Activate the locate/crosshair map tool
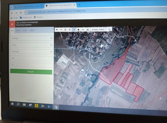 coord(70,30)
